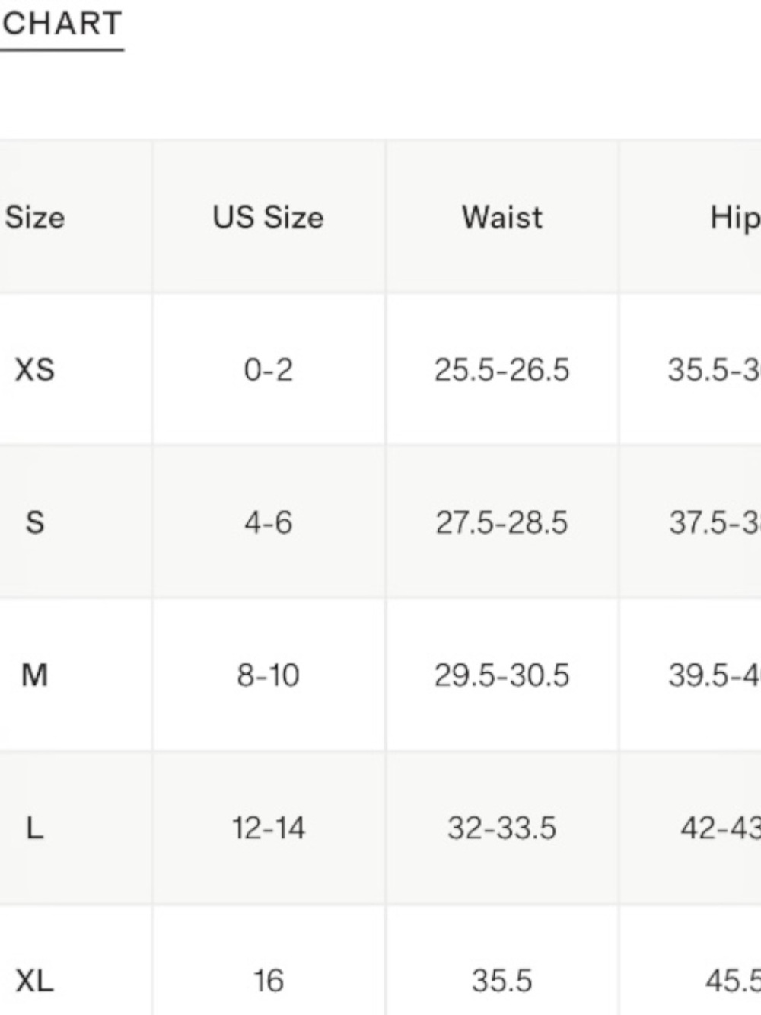This screenshot has height=1015, width=761.
Task: Select the CHART tab heading
Action: click(x=61, y=24)
